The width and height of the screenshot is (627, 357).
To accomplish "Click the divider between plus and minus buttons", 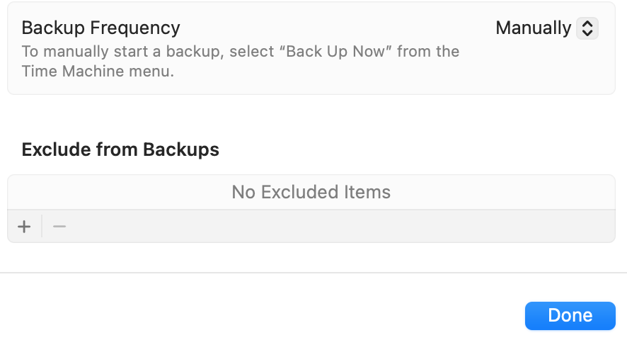I will pos(42,227).
